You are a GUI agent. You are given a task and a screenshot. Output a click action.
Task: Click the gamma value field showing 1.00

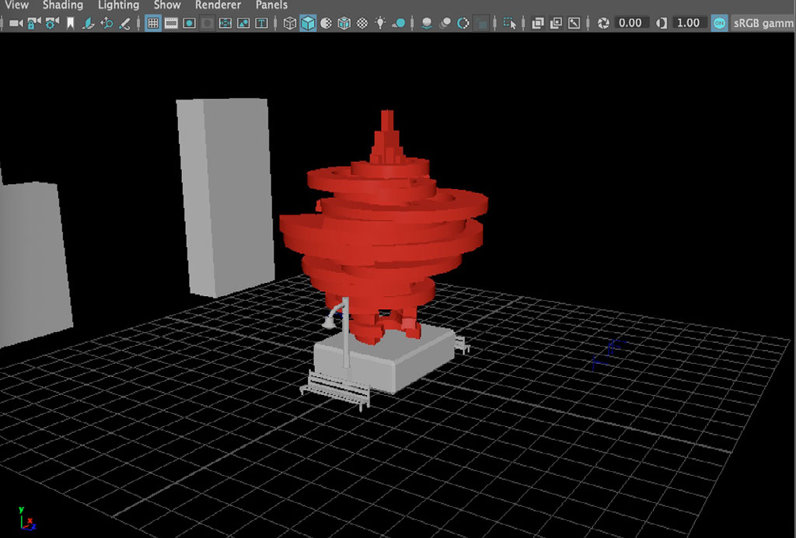[x=687, y=23]
